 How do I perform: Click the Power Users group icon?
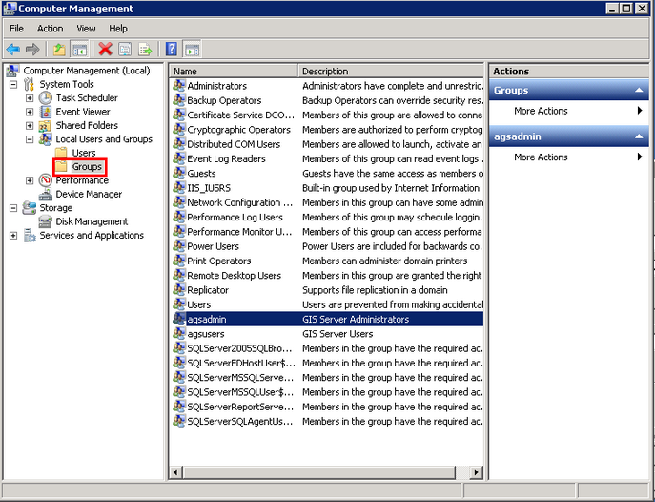(x=179, y=246)
